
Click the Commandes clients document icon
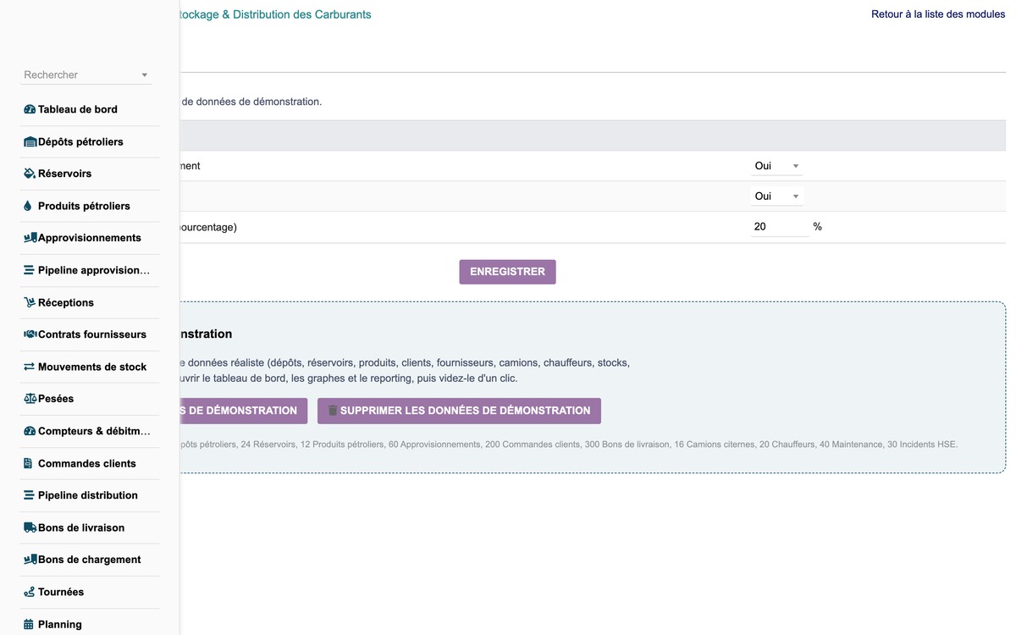[x=28, y=463]
